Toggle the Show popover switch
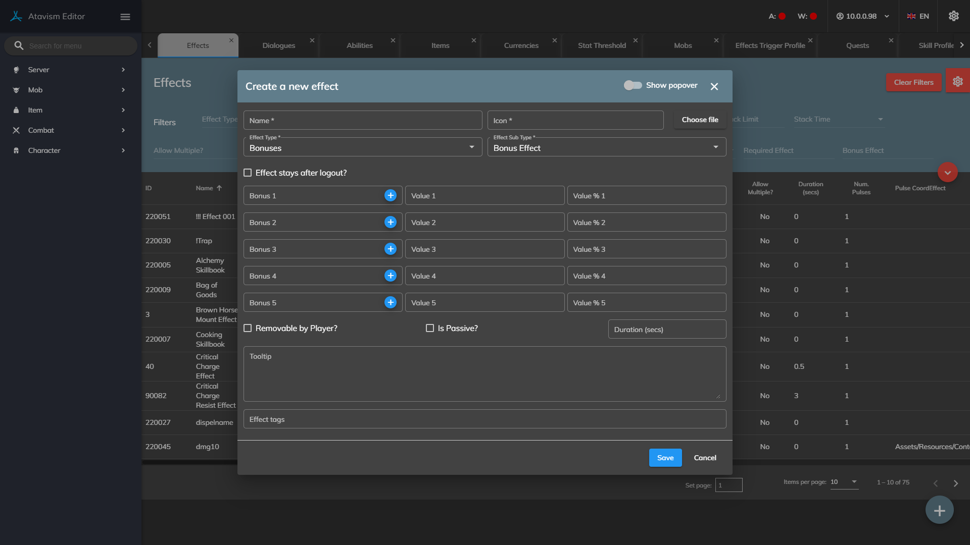Image resolution: width=970 pixels, height=545 pixels. click(633, 85)
